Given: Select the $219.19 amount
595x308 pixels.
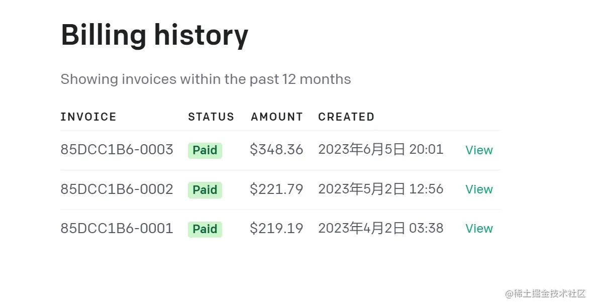Looking at the screenshot, I should tap(276, 229).
